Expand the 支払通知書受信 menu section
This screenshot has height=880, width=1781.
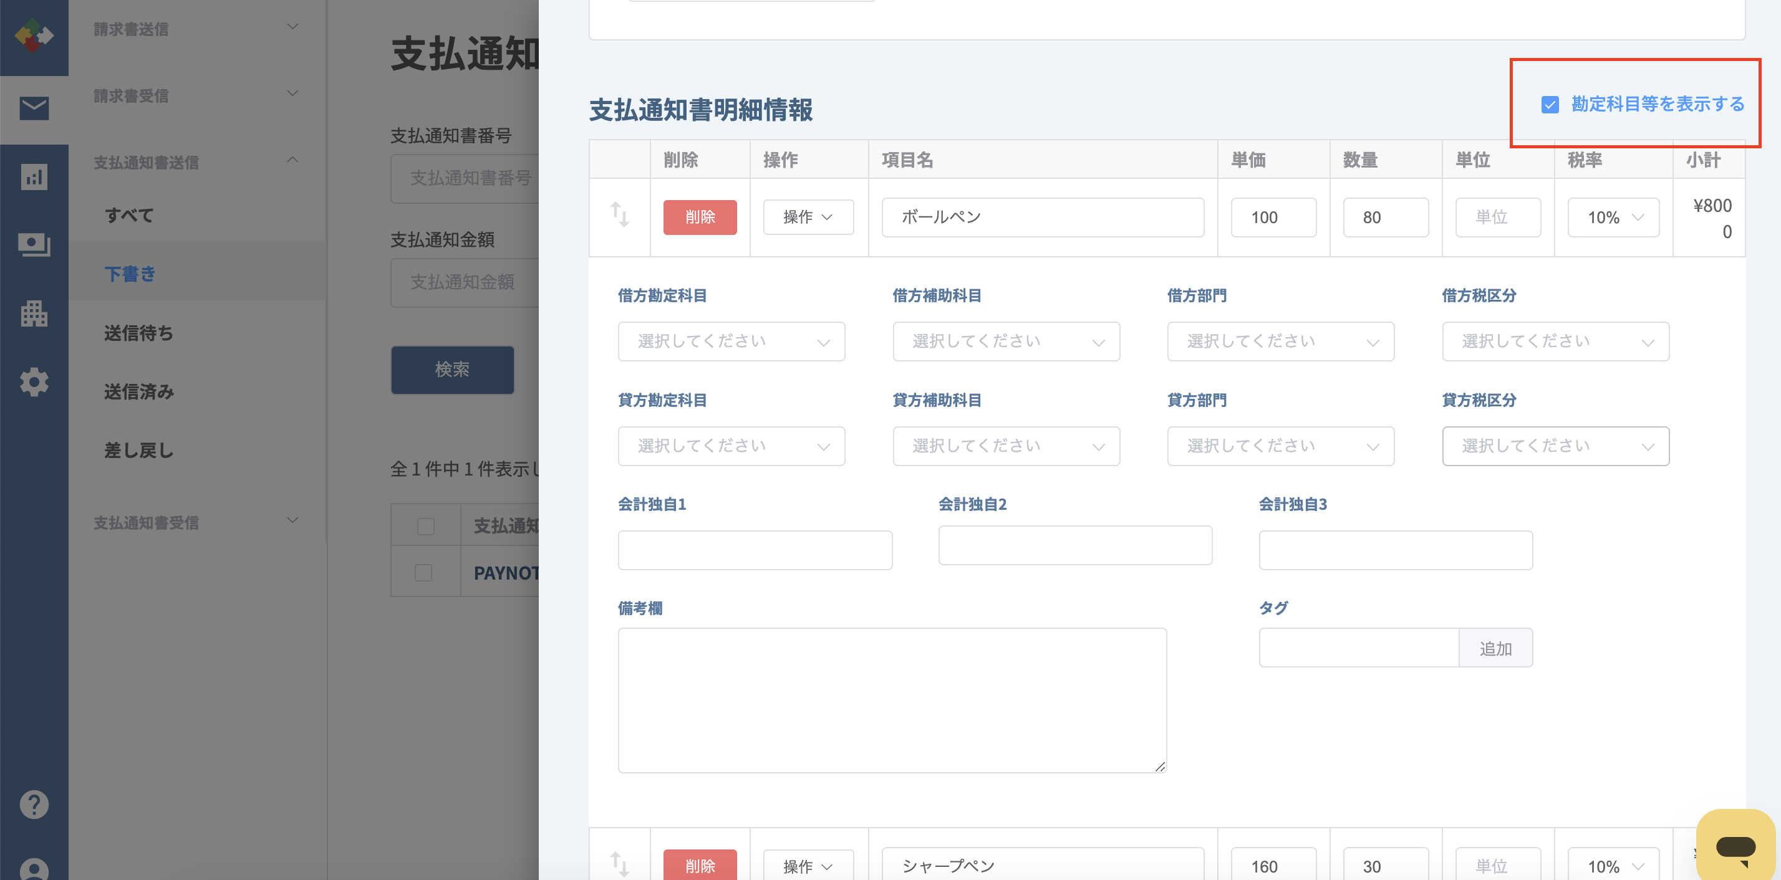(x=196, y=522)
